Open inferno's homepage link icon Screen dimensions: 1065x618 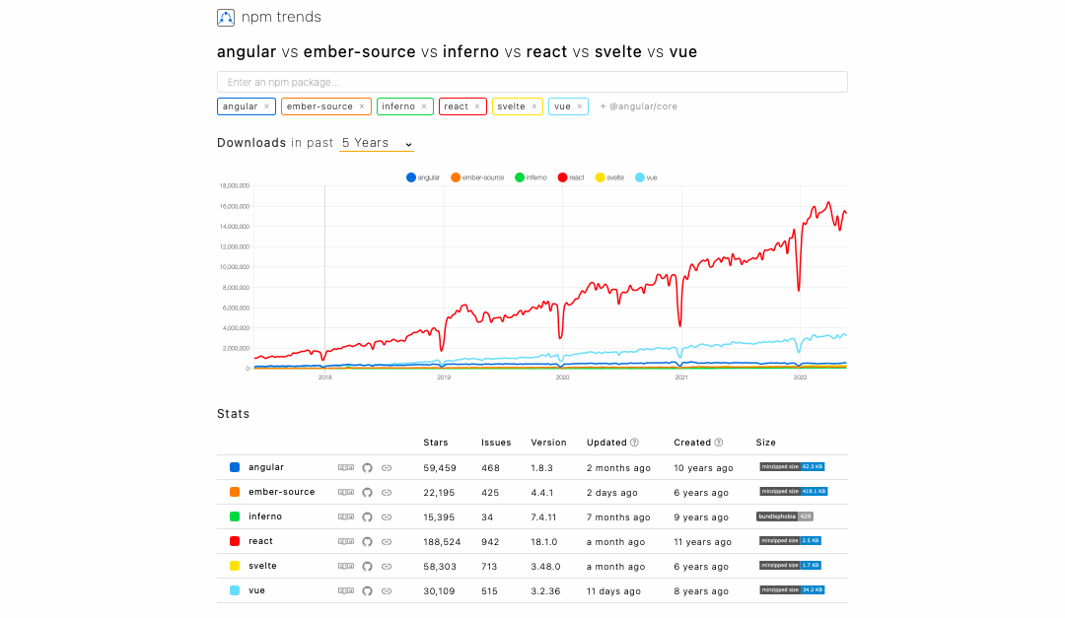(x=387, y=516)
